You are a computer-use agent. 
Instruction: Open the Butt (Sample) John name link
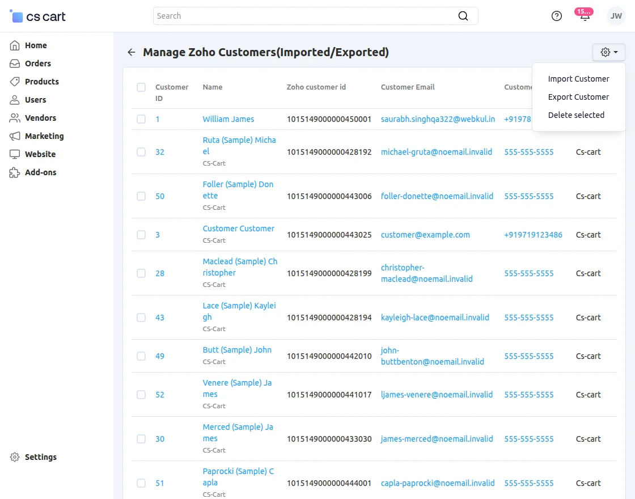[237, 350]
